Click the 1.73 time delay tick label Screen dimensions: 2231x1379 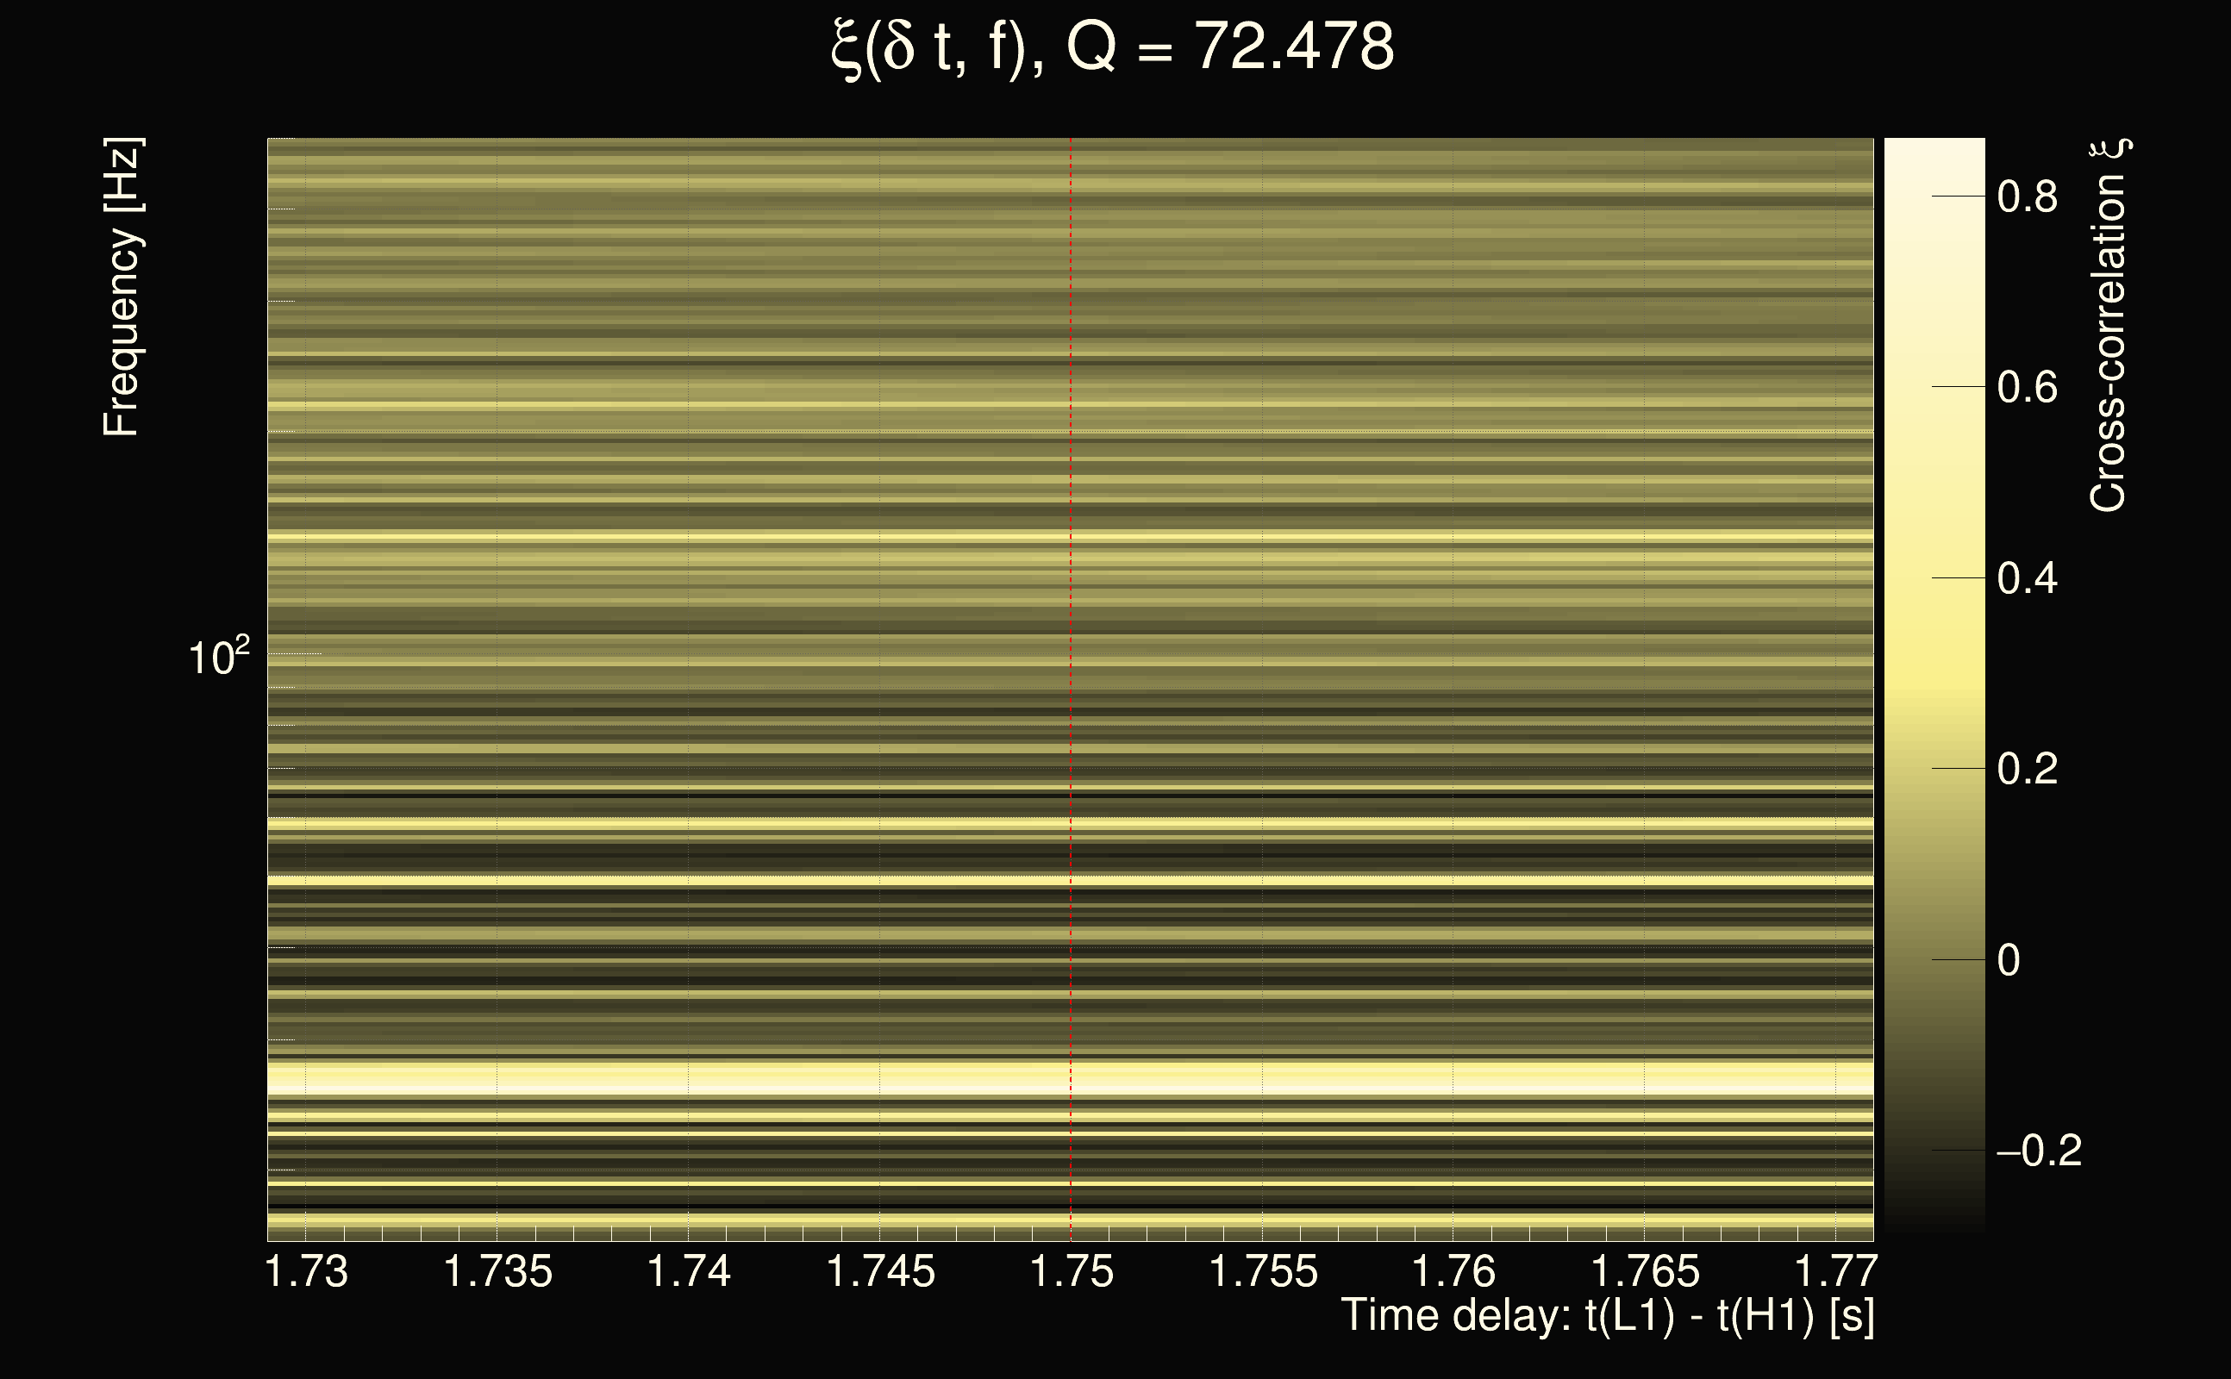pos(307,1271)
